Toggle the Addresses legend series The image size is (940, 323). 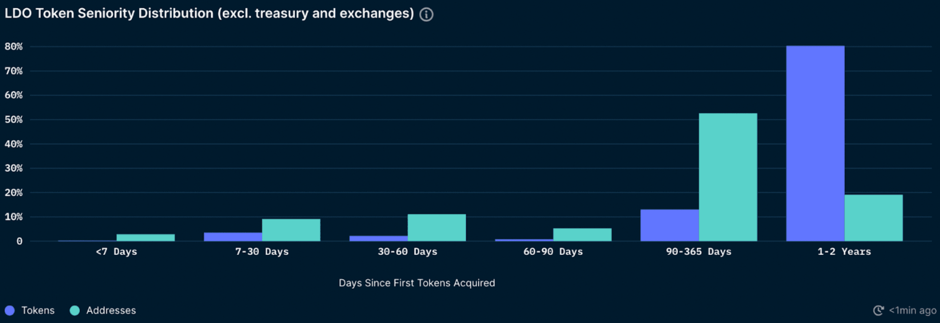coord(111,310)
